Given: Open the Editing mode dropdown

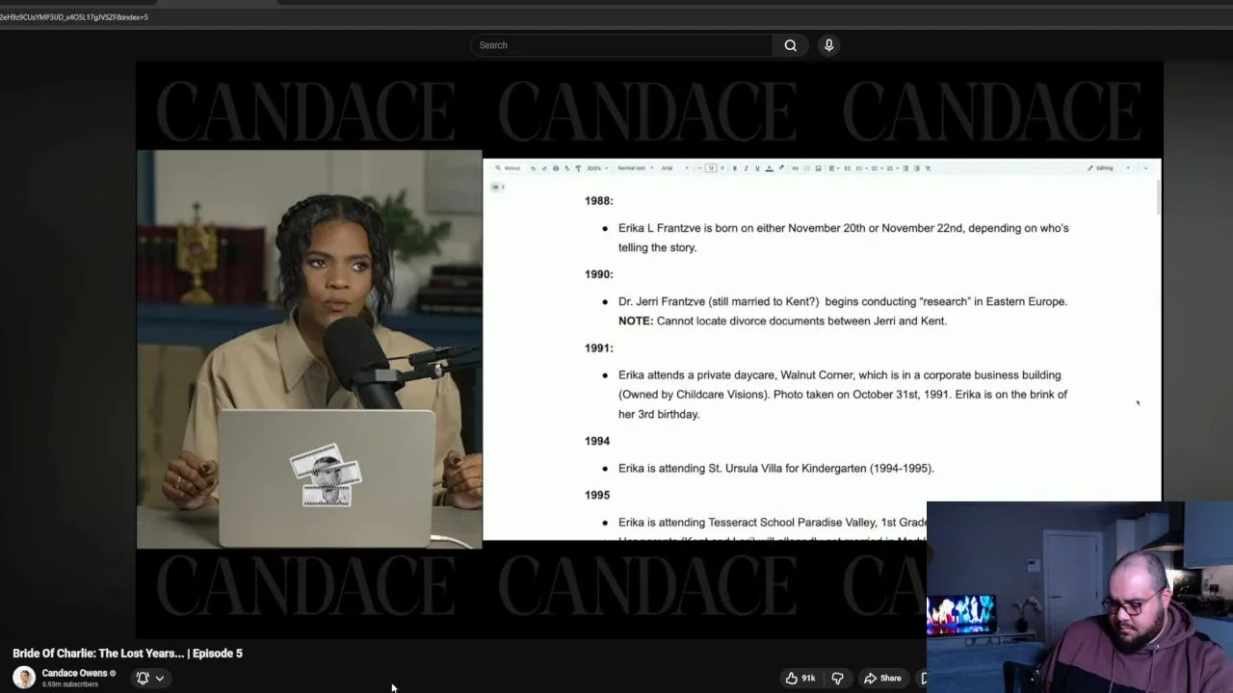Looking at the screenshot, I should coord(1109,168).
